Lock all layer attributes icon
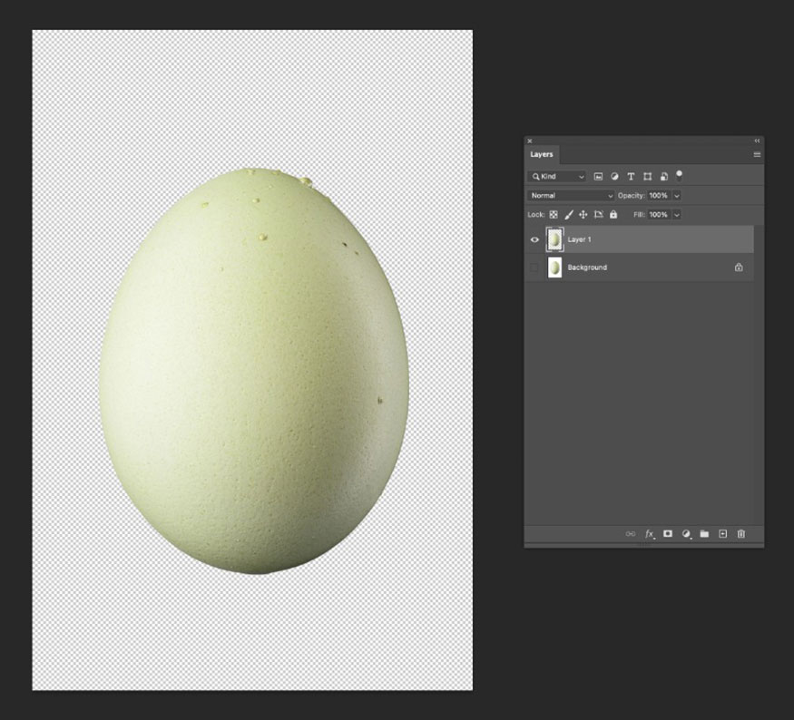Viewport: 794px width, 720px height. [x=613, y=215]
